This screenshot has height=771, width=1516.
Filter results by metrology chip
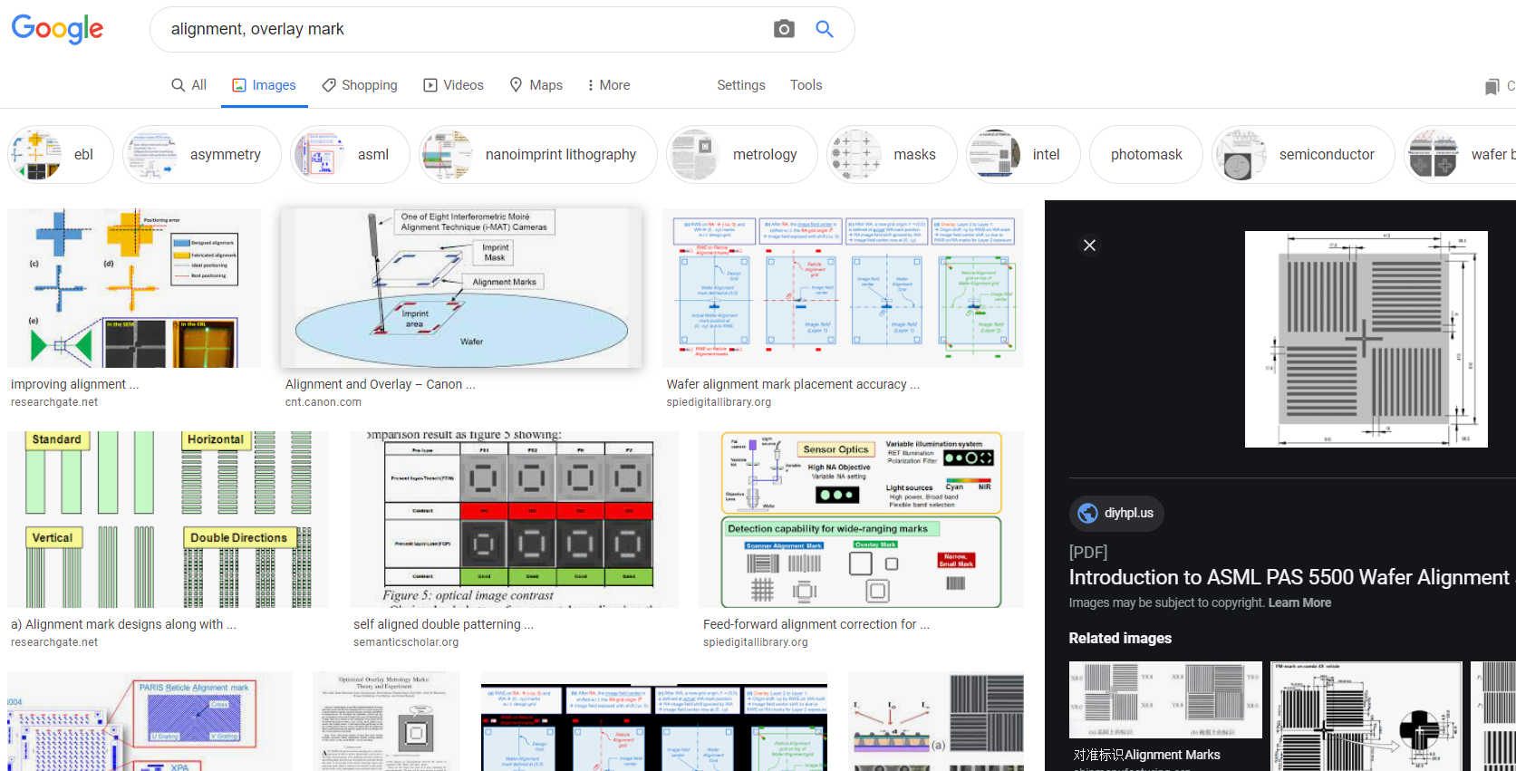pos(741,155)
